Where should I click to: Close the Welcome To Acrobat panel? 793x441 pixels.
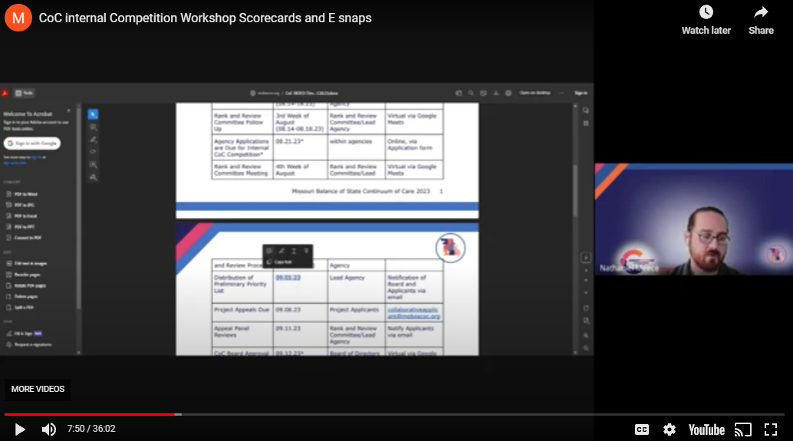tap(69, 110)
